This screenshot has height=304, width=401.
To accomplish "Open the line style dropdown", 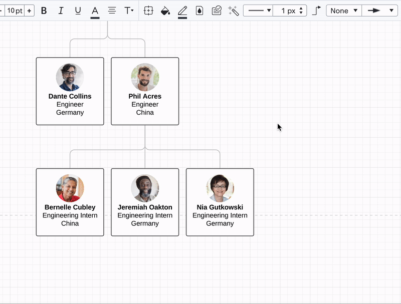I will click(x=258, y=11).
